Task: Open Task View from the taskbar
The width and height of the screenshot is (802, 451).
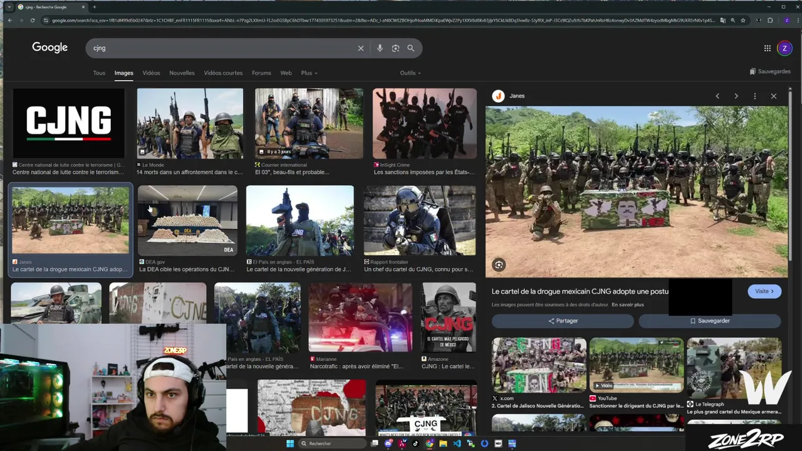Action: coord(375,443)
